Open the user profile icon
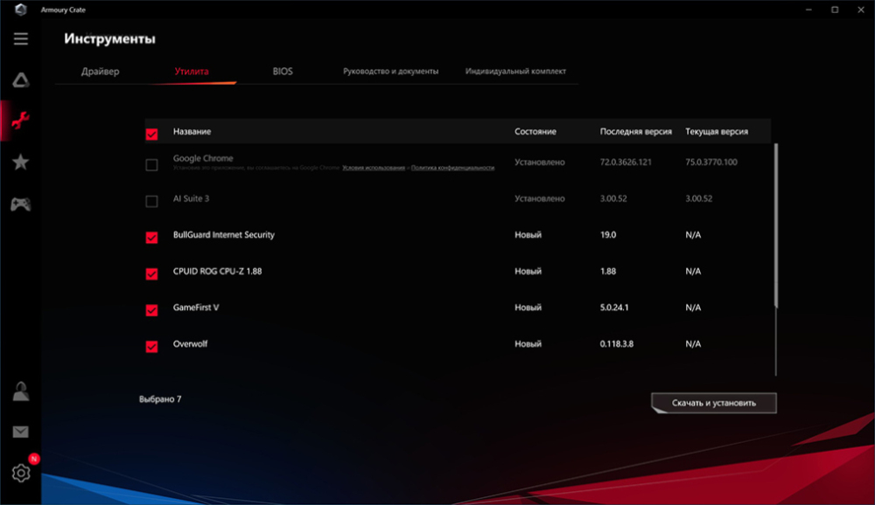Image resolution: width=875 pixels, height=505 pixels. 21,391
